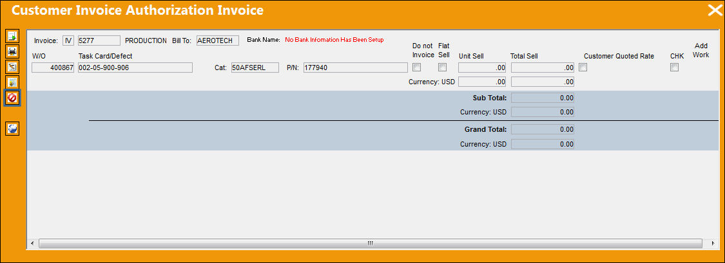Close the Customer Invoice Authorization window
Screen dimensions: 725x263
[x=715, y=10]
